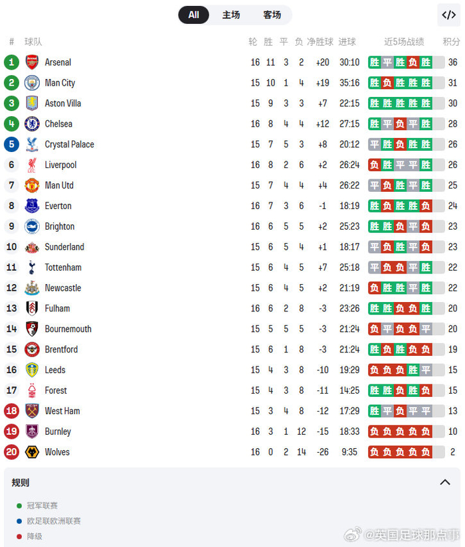Select the All standings filter

(x=193, y=15)
